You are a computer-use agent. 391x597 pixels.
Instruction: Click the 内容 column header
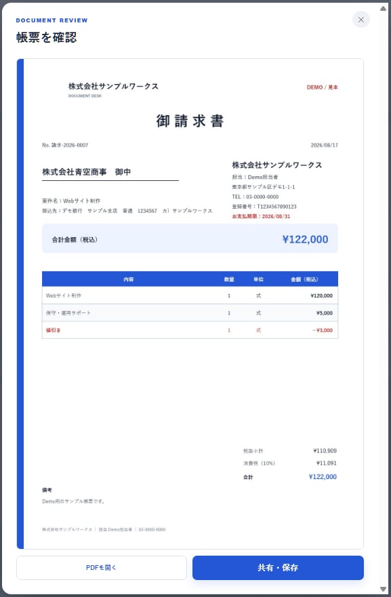(129, 279)
